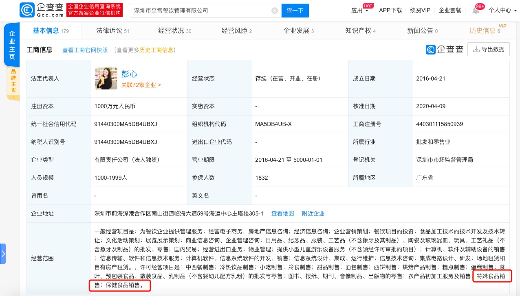520x296 pixels.
Task: Click the 存续（在营、开业、在册） status
Action: 289,78
